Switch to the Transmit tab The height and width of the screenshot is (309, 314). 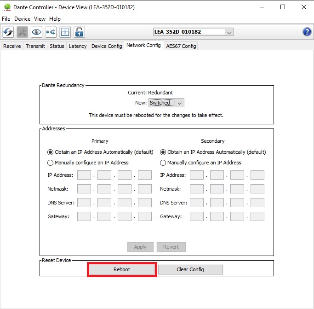coord(35,46)
